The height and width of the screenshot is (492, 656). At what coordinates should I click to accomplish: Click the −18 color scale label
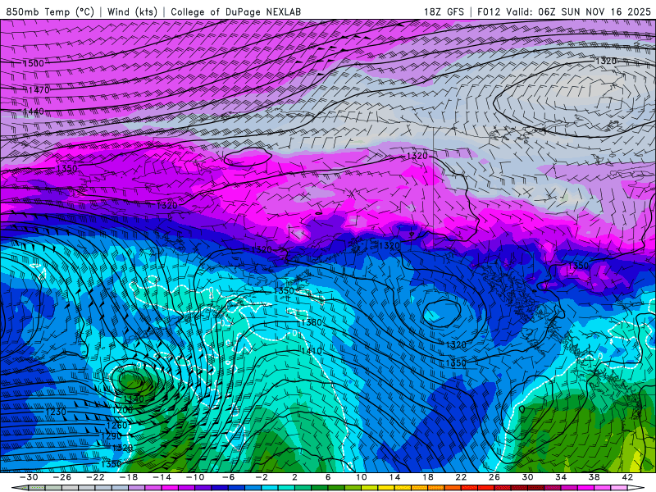click(x=129, y=477)
